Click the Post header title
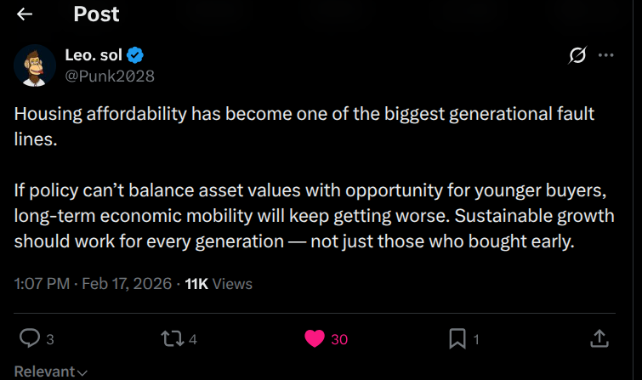The height and width of the screenshot is (380, 642). coord(96,14)
